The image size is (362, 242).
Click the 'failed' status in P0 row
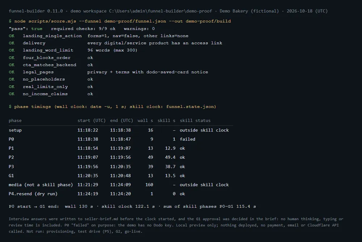[188, 139]
